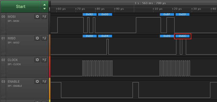
Task: Set trigger edge for MOSI channel
Action: pos(44,16)
